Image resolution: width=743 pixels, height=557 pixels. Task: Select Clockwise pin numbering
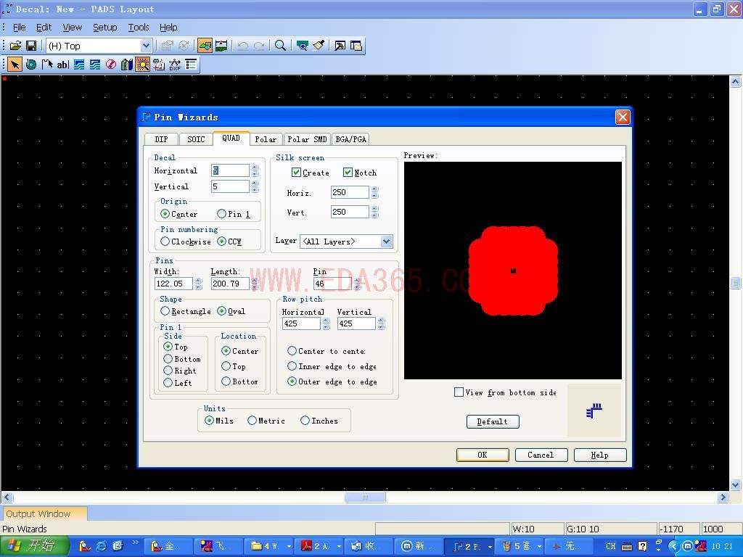coord(165,241)
